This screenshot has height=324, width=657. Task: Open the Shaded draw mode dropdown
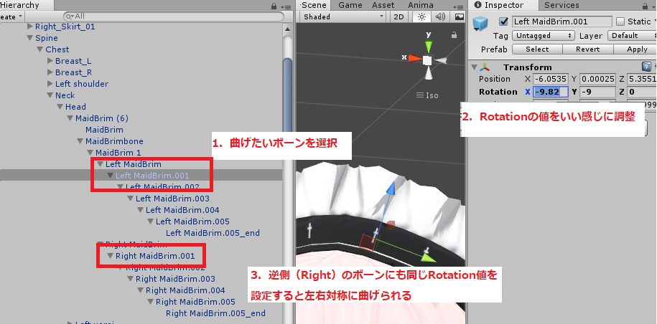click(343, 16)
